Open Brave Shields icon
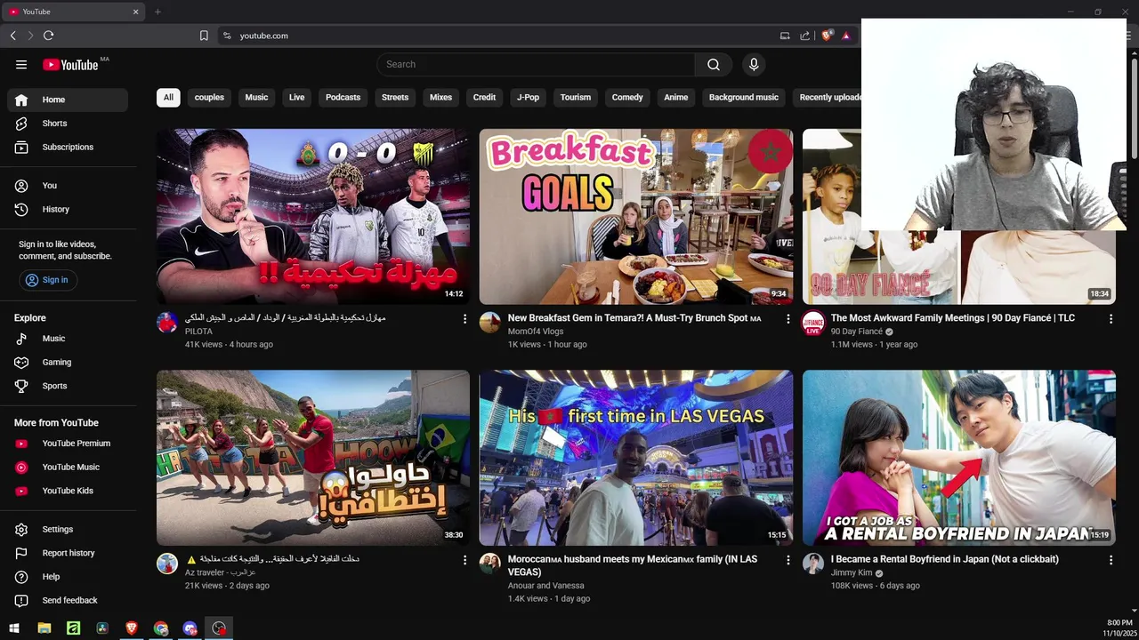 tap(827, 36)
